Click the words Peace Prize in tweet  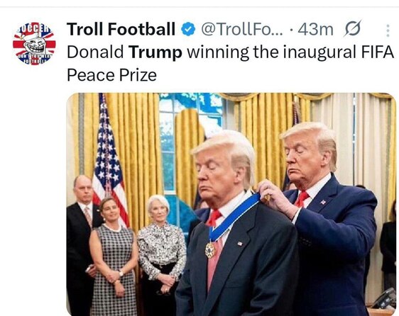point(111,75)
